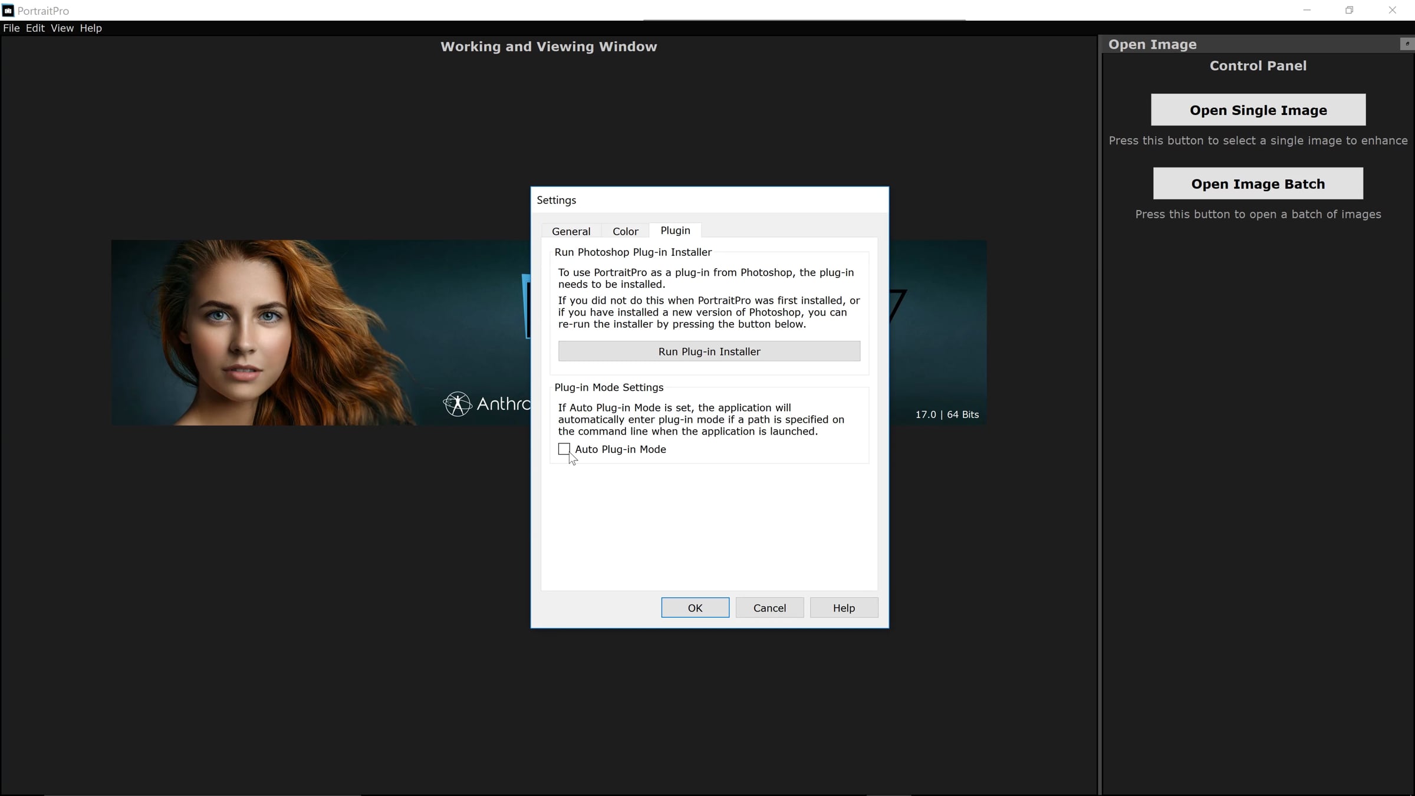
Task: Minimize the PortraitPro window
Action: 1307,10
